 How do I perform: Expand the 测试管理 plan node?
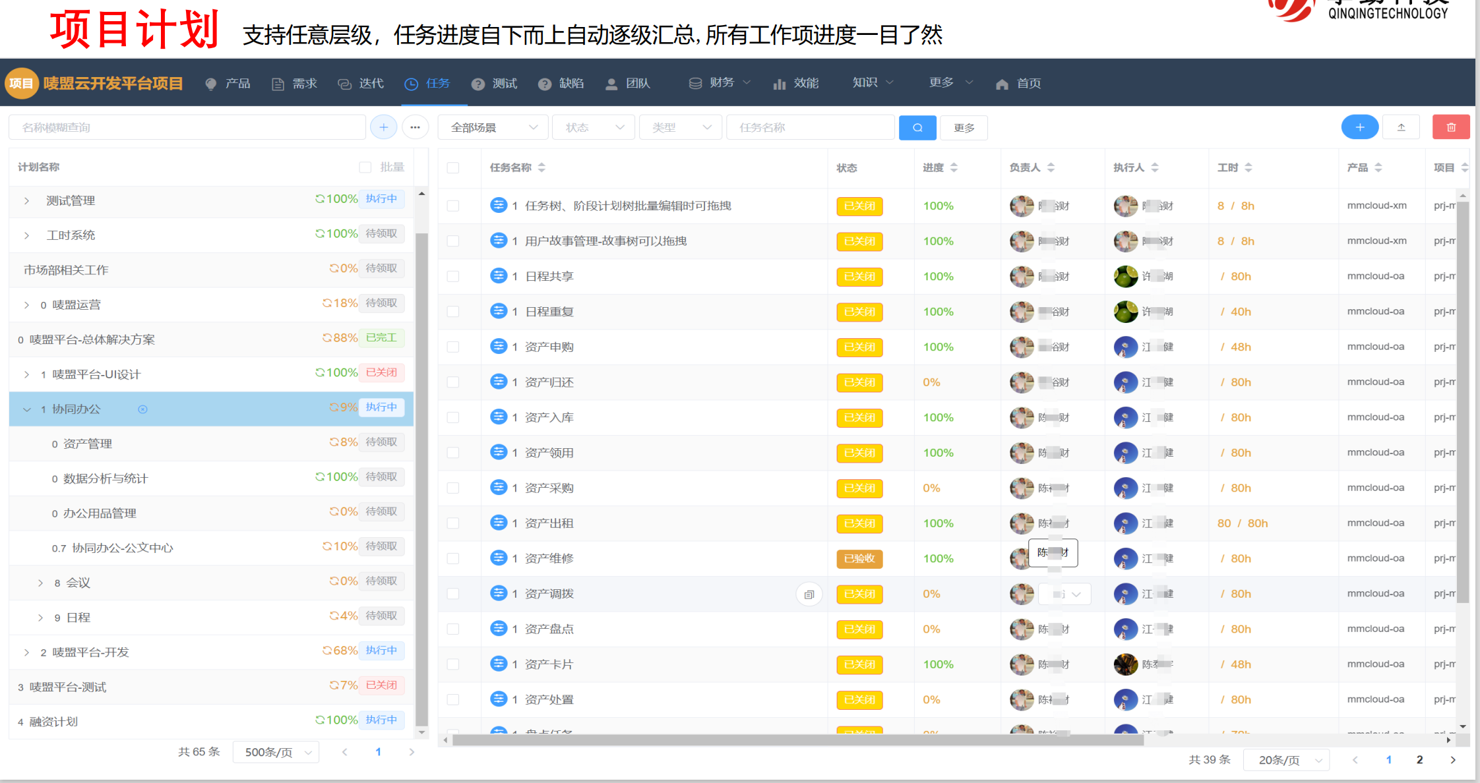26,200
